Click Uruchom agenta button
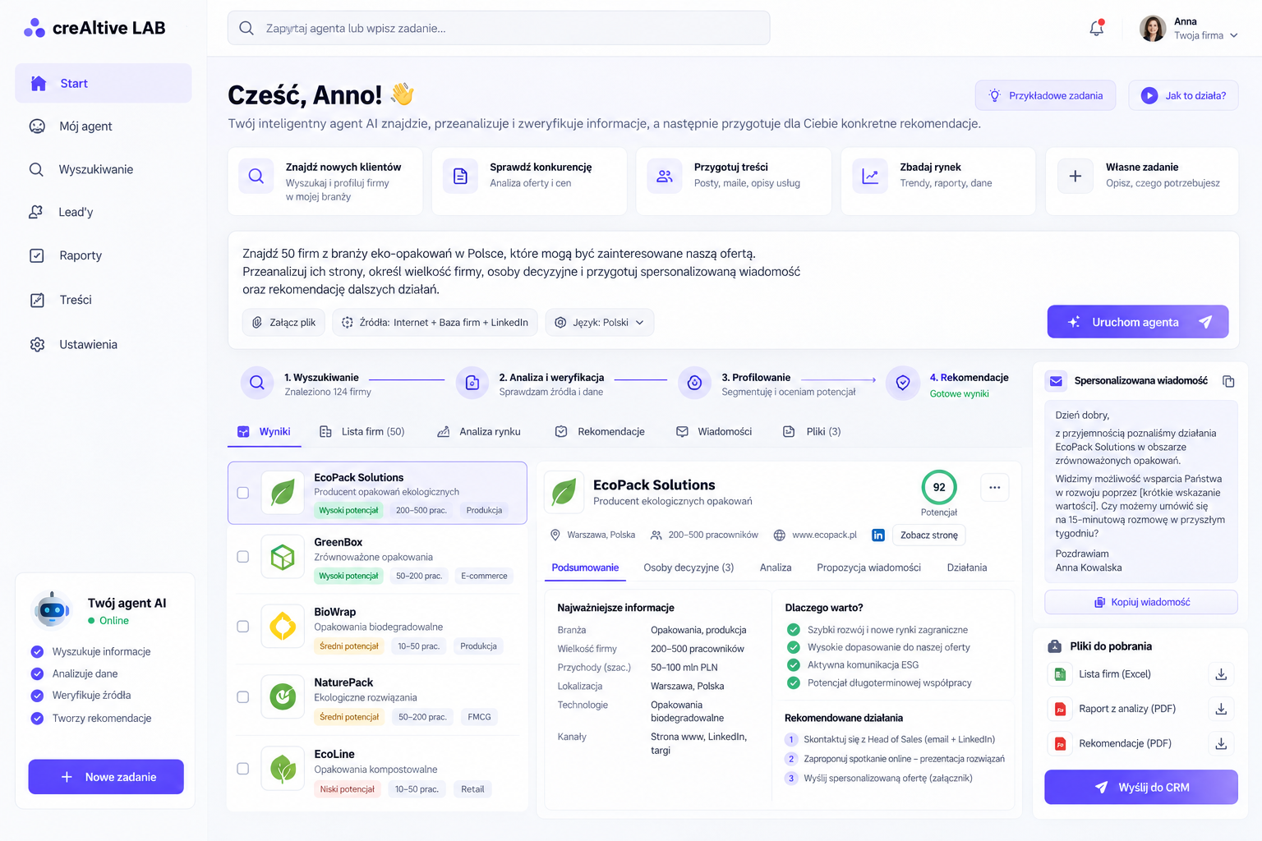The height and width of the screenshot is (841, 1262). tap(1138, 322)
